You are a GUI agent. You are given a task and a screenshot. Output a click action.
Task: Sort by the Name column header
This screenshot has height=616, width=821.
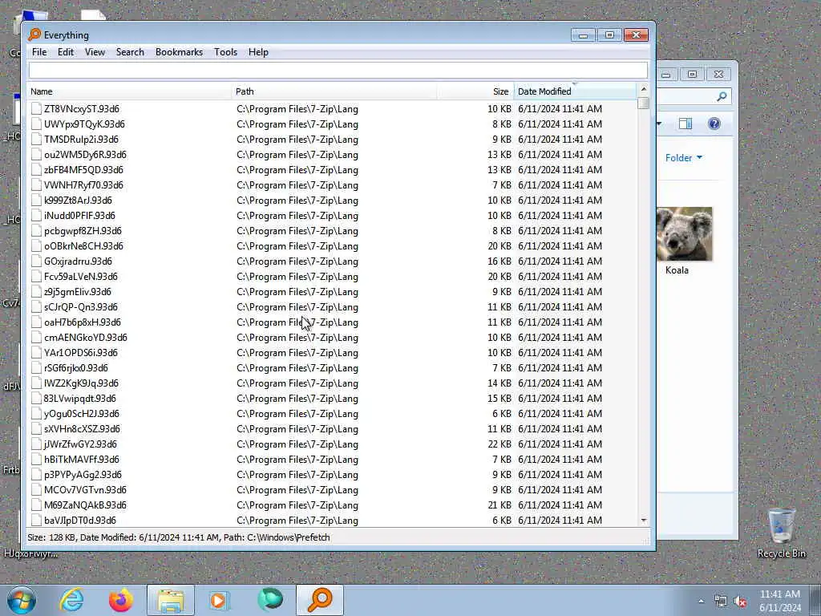tap(129, 91)
